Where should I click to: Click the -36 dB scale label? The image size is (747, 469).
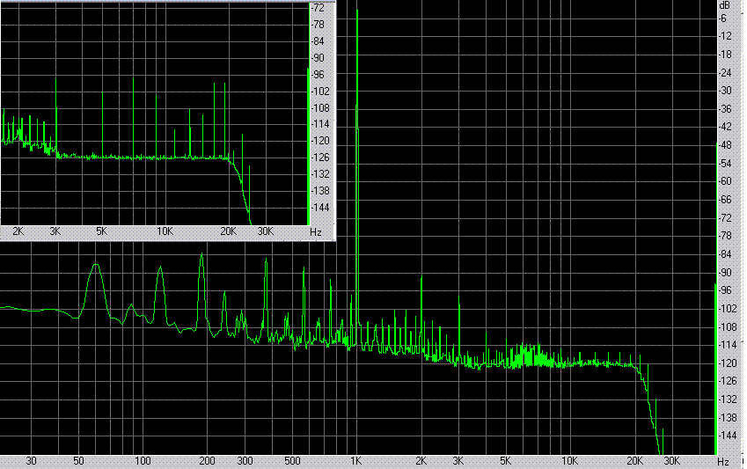click(725, 109)
